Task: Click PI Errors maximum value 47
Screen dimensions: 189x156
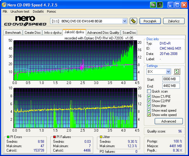Action: 42,146
